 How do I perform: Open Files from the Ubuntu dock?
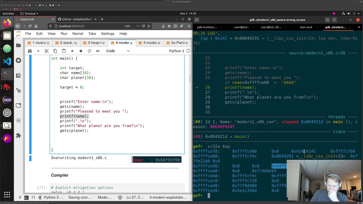click(x=7, y=36)
